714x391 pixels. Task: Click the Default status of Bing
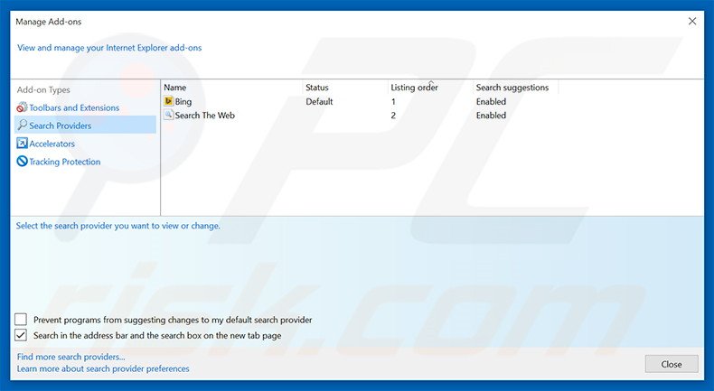pos(319,101)
